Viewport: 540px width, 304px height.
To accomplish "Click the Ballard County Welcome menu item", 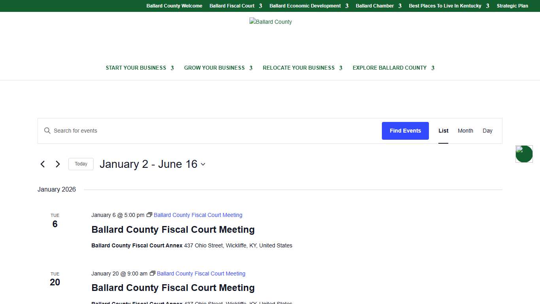I will click(x=174, y=6).
